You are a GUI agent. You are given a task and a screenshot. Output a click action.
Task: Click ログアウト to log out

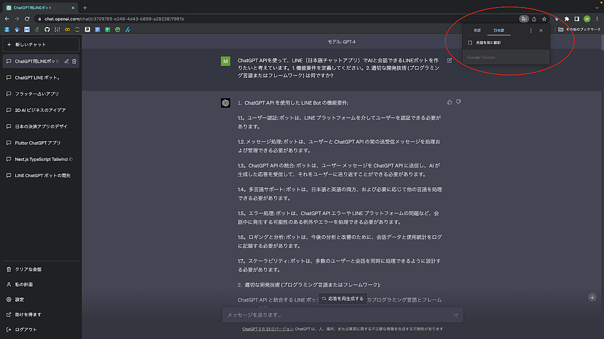click(x=41, y=329)
